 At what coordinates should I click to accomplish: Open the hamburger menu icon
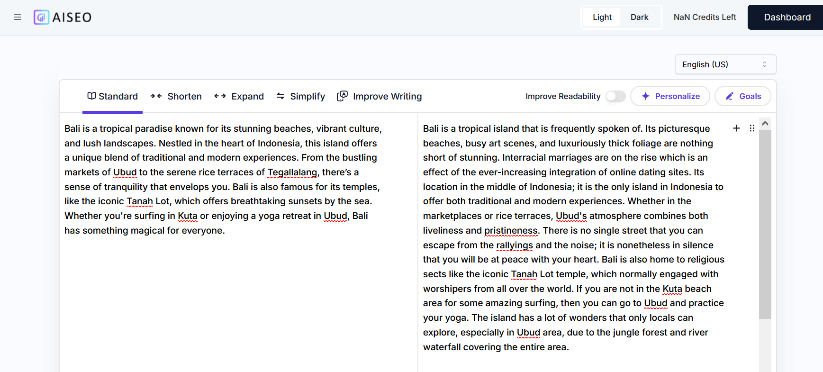coord(18,17)
